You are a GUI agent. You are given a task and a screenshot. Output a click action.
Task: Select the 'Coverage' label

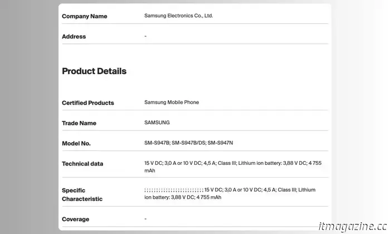click(x=75, y=219)
